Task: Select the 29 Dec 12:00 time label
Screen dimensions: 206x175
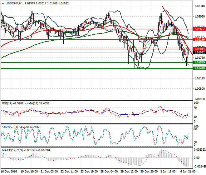Action: click(x=129, y=172)
